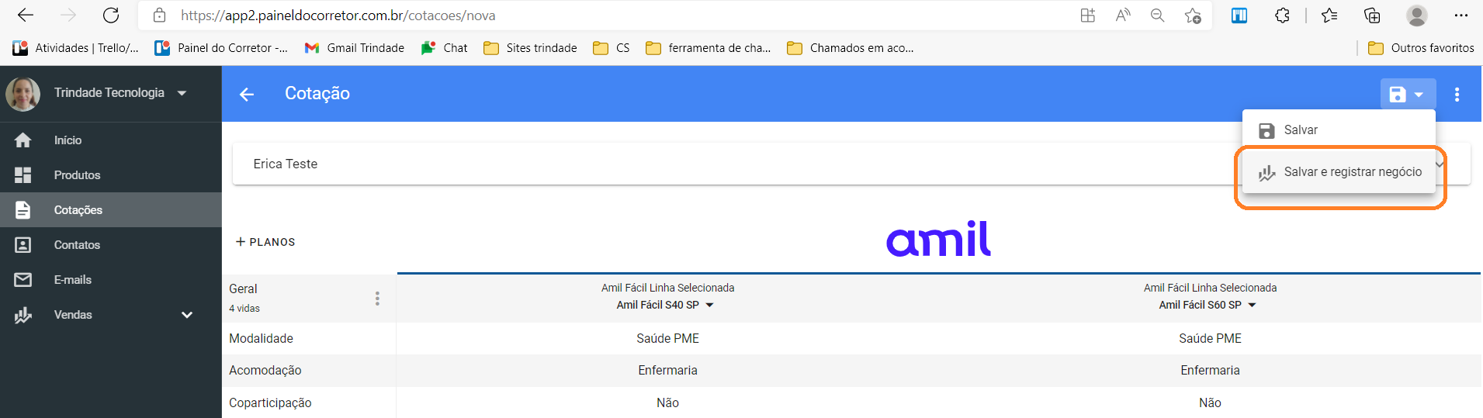1483x418 pixels.
Task: Click the Acomodação row label
Action: coord(265,370)
